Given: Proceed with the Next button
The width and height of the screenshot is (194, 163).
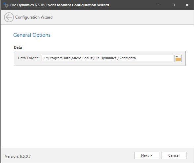Looking at the screenshot, I should coord(147,155).
